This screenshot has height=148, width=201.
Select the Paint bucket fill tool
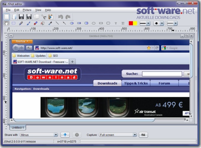point(43,23)
